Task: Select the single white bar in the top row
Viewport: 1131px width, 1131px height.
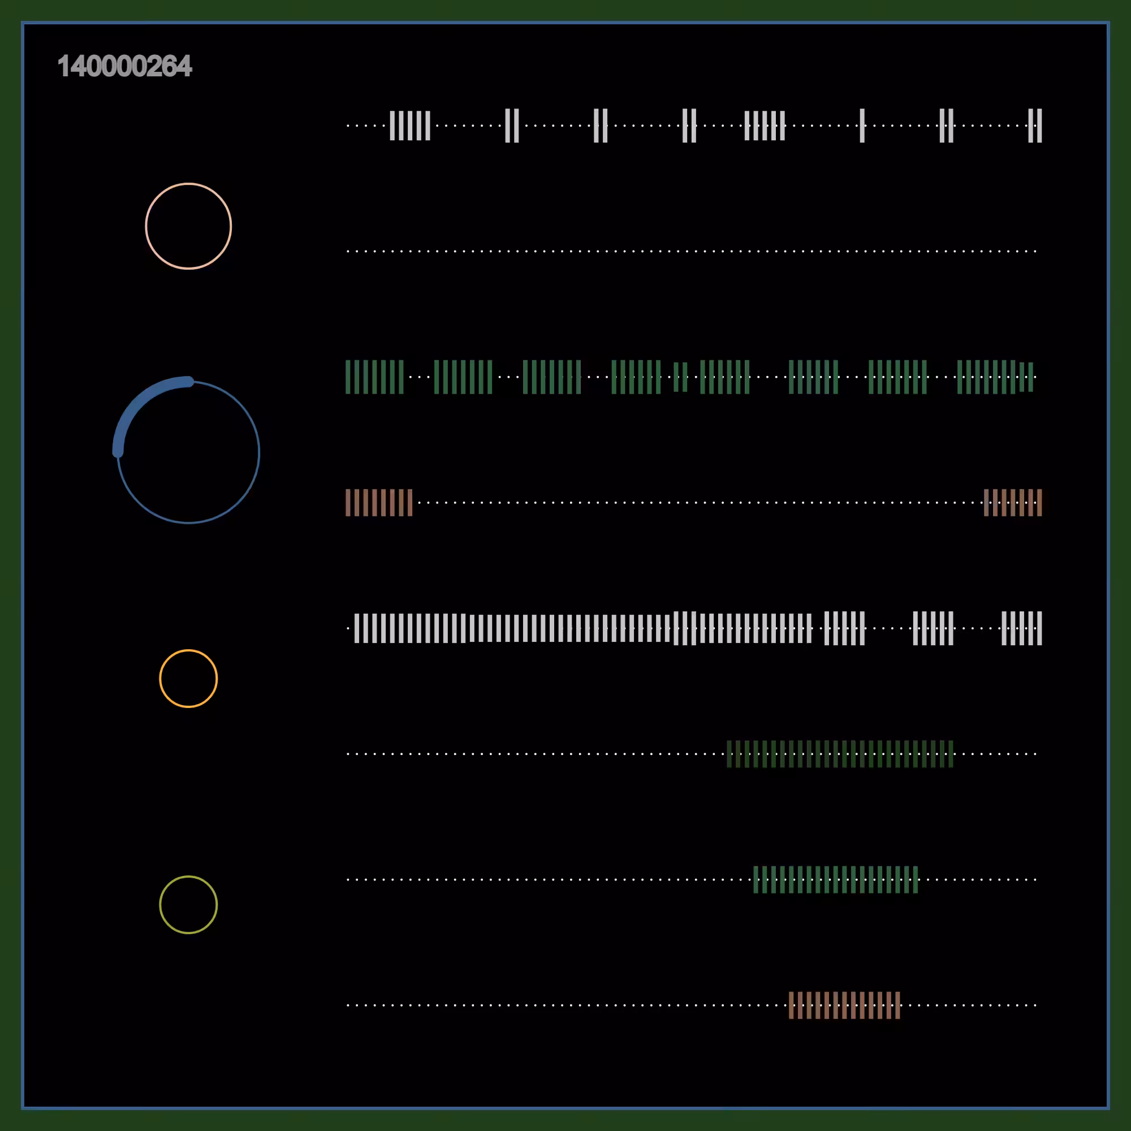Action: pos(862,126)
